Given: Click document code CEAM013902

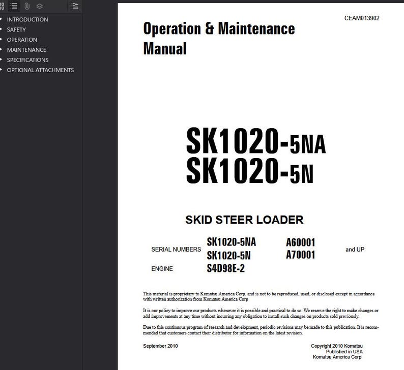Looking at the screenshot, I should [x=362, y=18].
